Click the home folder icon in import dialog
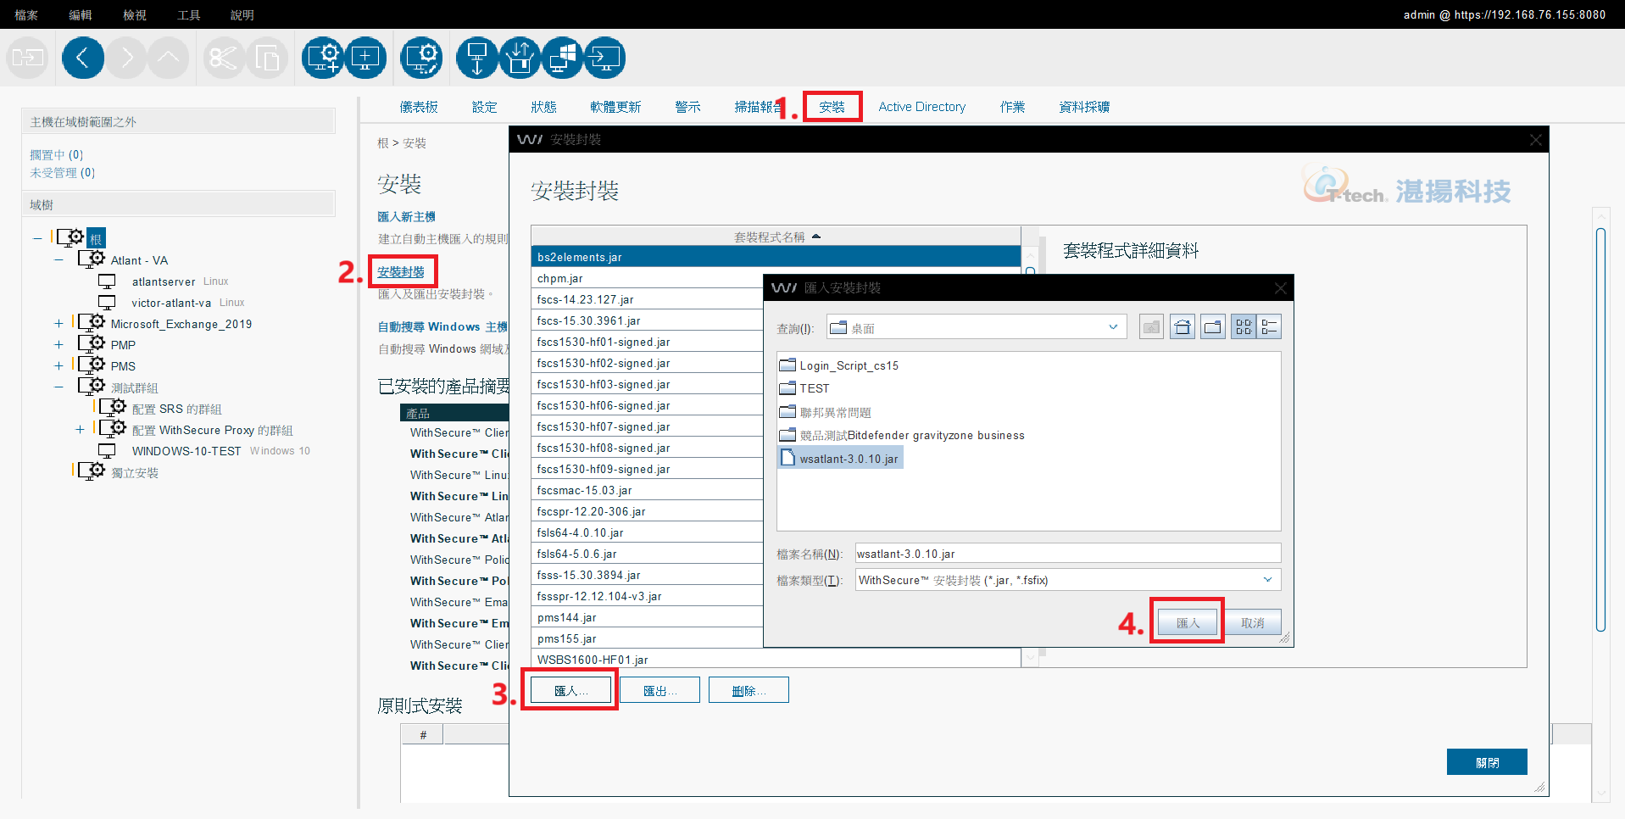This screenshot has height=819, width=1625. 1183,327
